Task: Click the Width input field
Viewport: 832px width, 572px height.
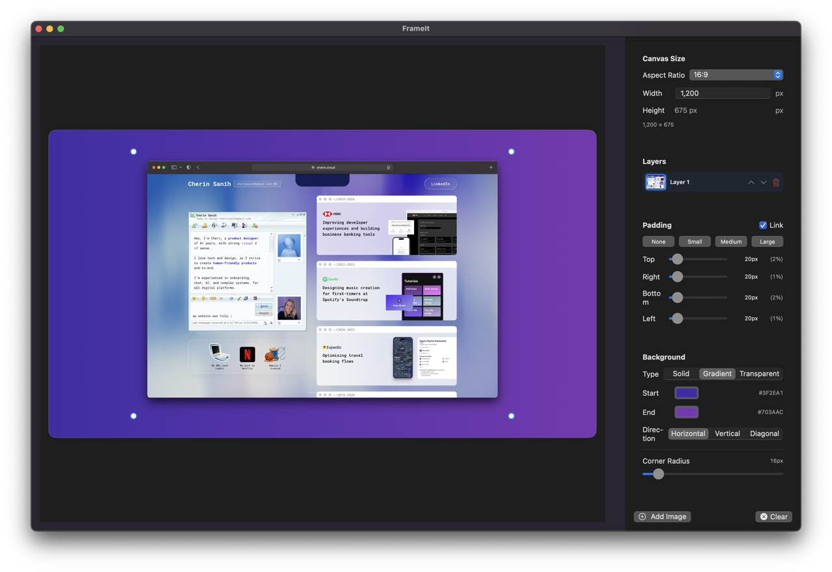Action: pos(722,93)
